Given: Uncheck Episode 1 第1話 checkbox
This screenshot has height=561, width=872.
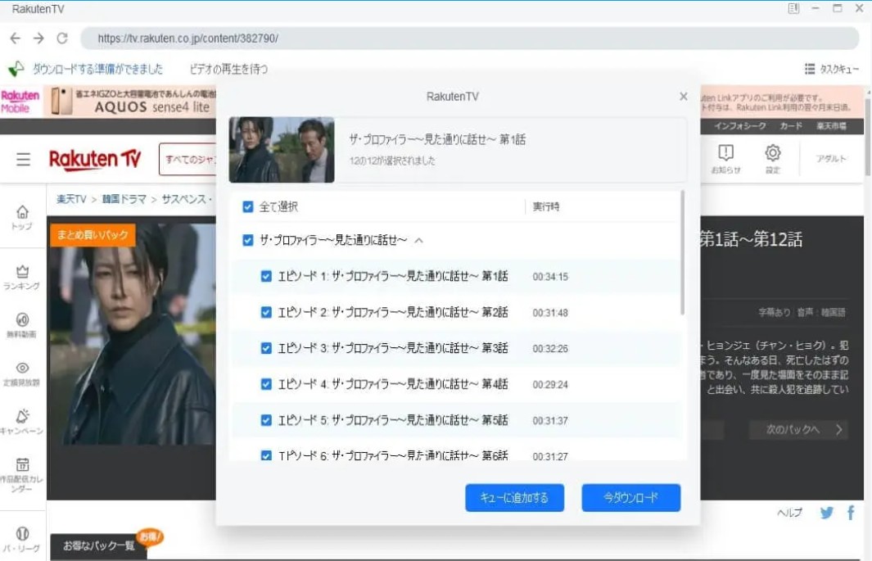Looking at the screenshot, I should coord(266,276).
